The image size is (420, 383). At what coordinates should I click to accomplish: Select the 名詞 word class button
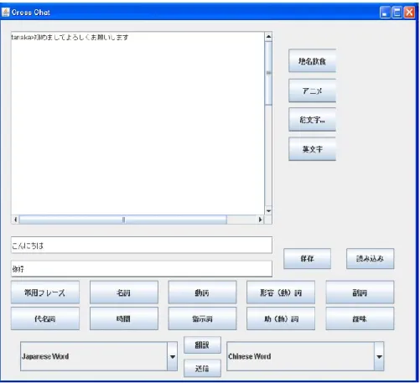(124, 292)
